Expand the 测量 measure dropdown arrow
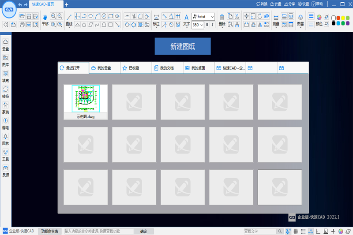 [x=276, y=27]
